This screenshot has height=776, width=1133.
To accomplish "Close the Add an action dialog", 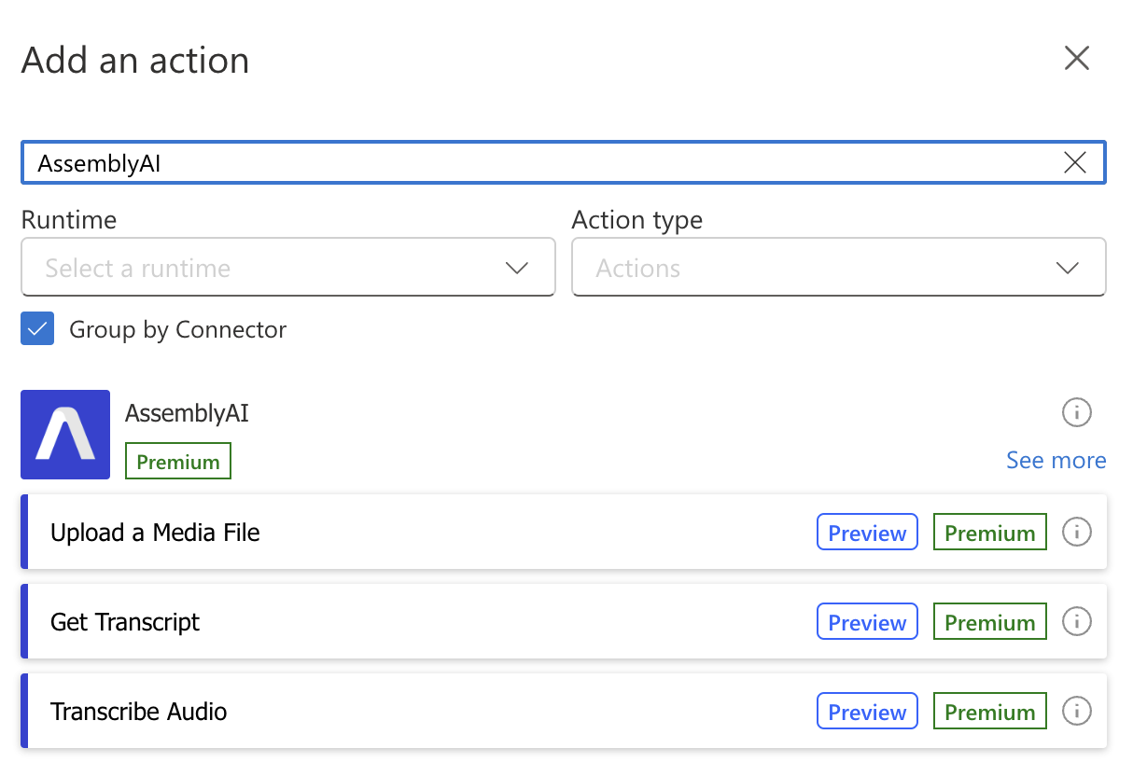I will pyautogui.click(x=1076, y=58).
